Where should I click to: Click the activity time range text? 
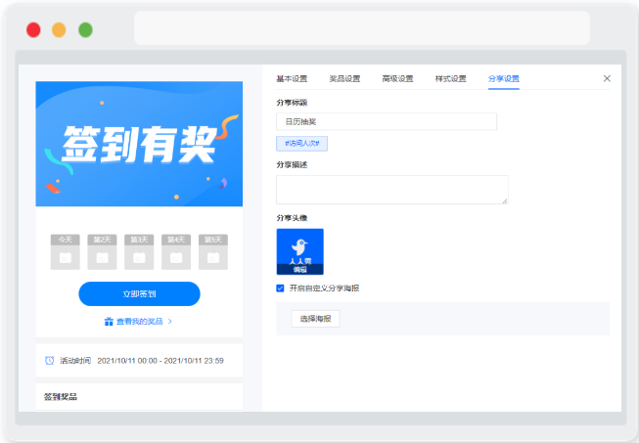click(160, 361)
